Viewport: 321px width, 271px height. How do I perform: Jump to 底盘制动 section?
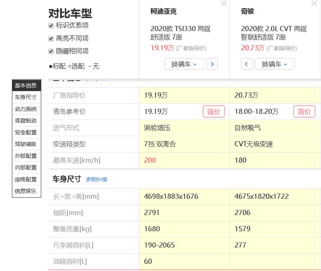pyautogui.click(x=27, y=120)
